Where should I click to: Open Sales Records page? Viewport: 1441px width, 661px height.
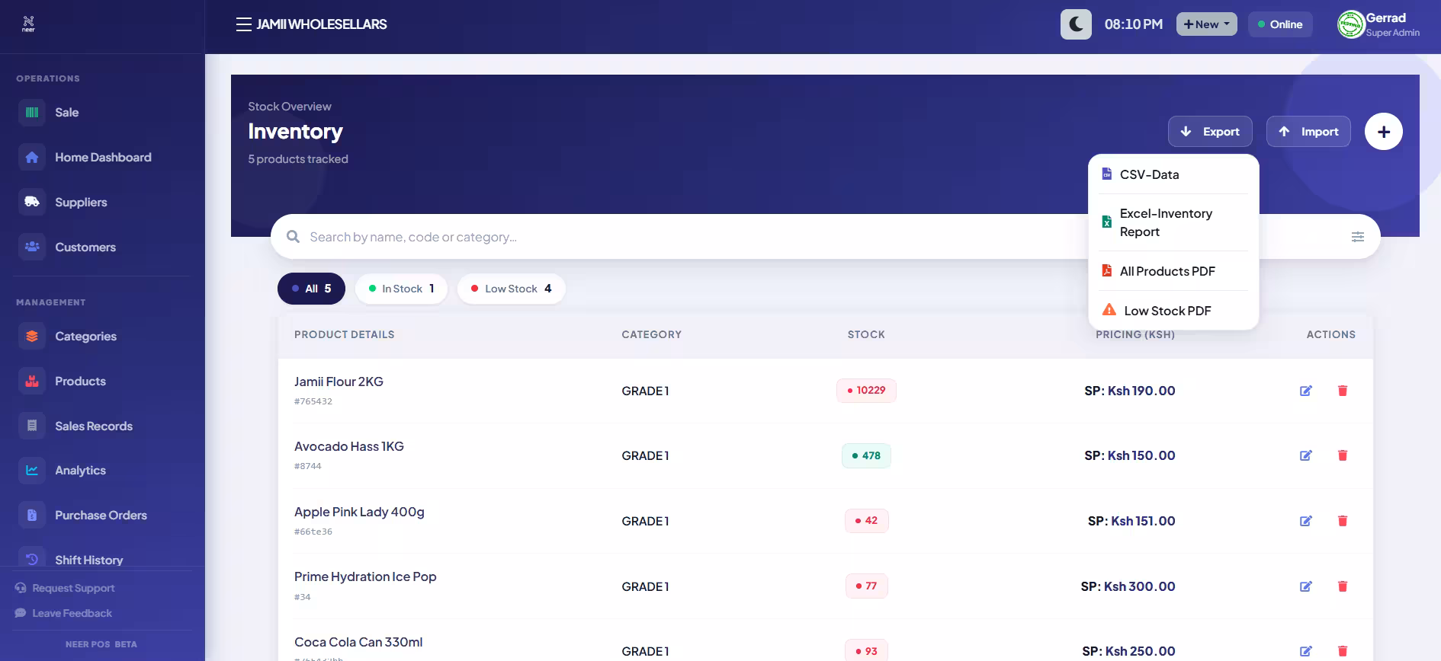pos(101,426)
